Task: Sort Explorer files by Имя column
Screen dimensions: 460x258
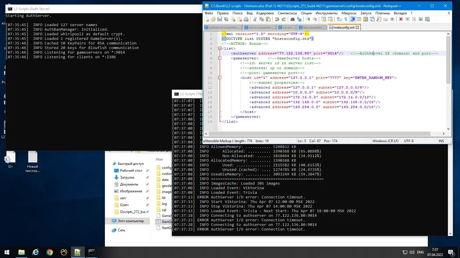Action: (159, 159)
